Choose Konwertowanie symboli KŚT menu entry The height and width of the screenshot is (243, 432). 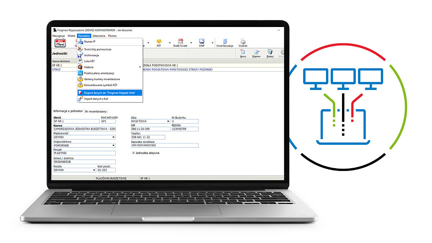(110, 85)
